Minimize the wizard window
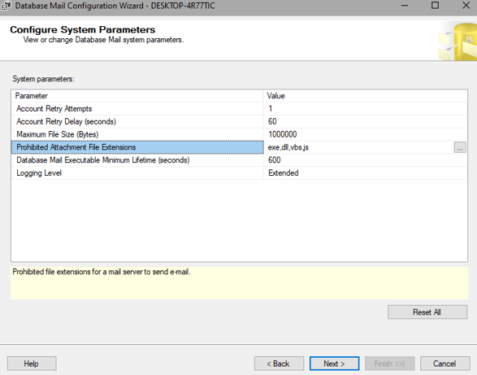477x375 pixels. tap(405, 5)
